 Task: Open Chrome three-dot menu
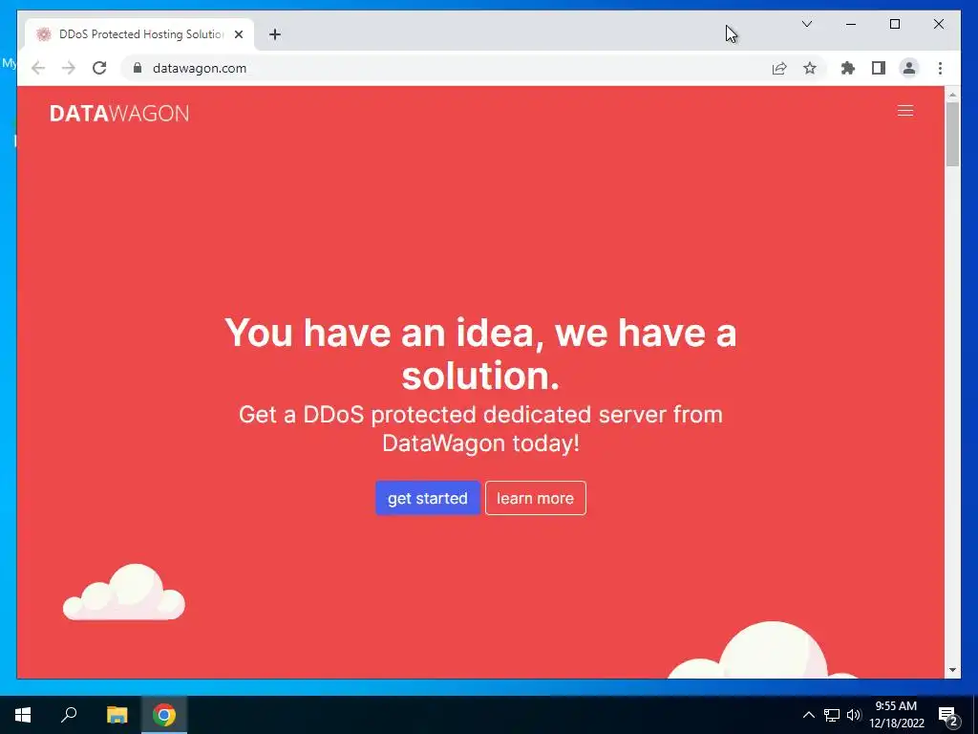940,68
